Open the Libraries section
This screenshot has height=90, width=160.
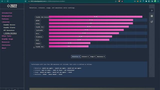click(x=5, y=22)
